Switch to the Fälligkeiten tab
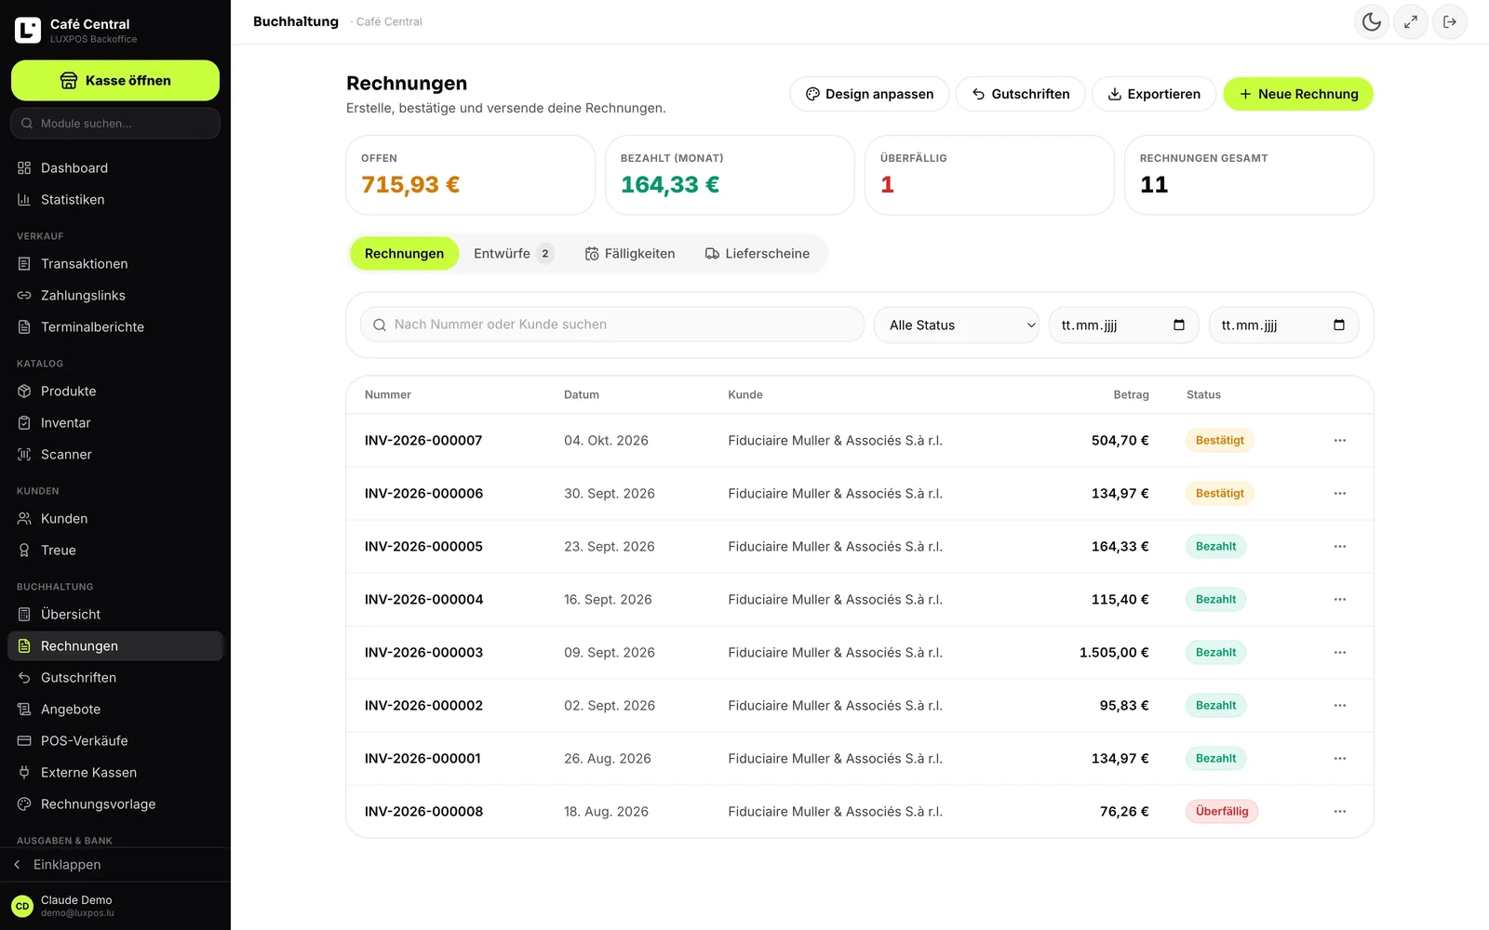Screen dimensions: 1489x930 tap(630, 254)
